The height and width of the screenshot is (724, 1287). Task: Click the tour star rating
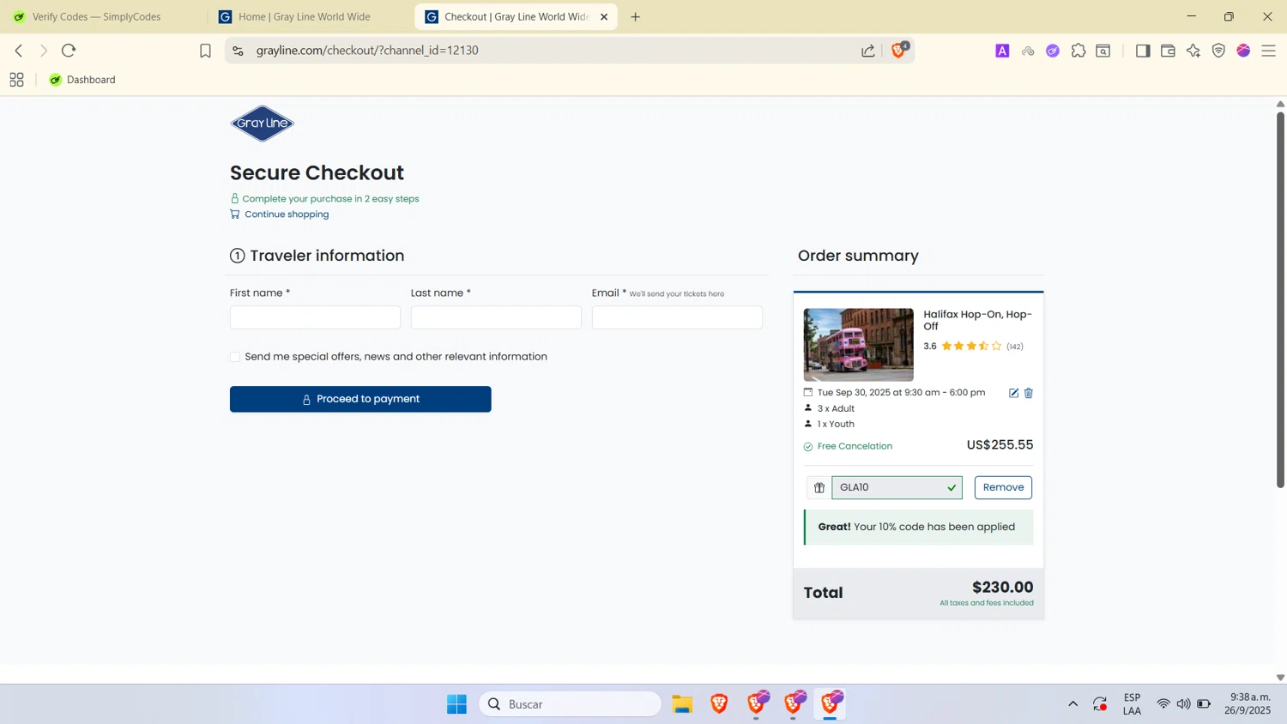coord(970,347)
